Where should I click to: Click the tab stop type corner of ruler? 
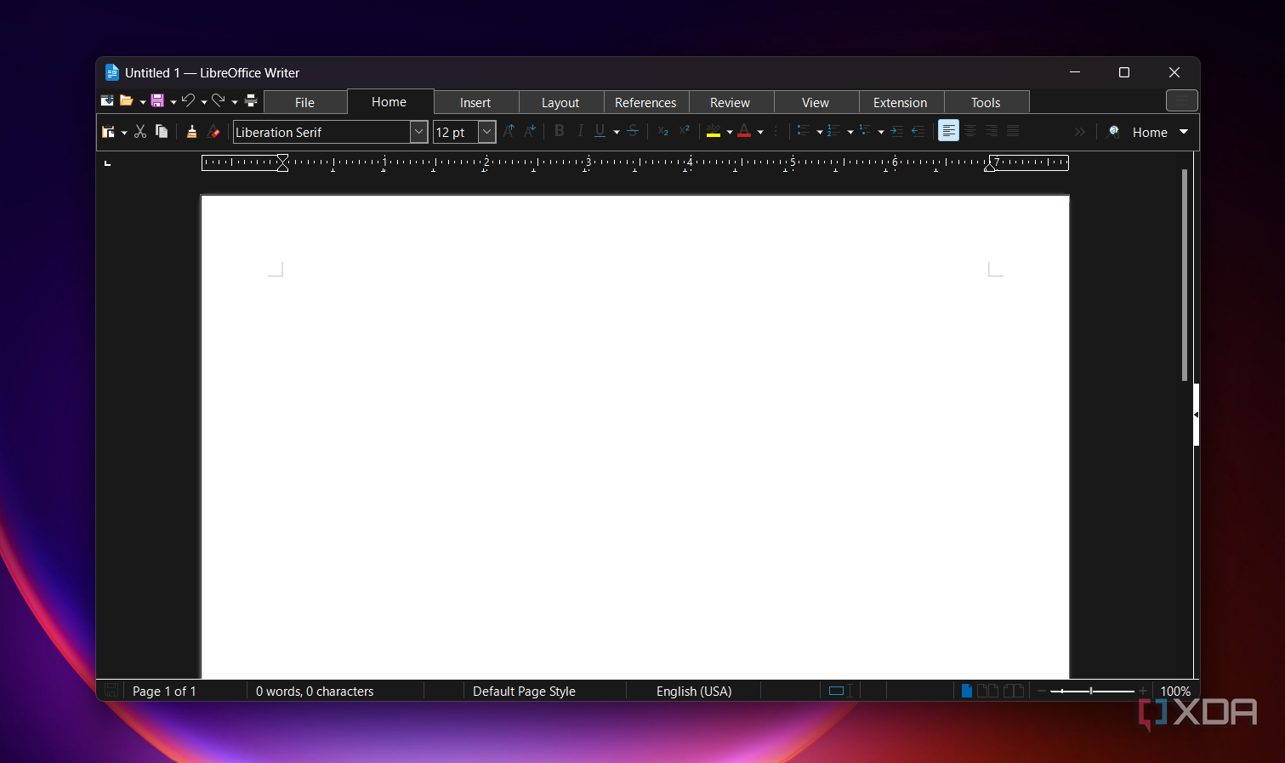[x=107, y=162]
